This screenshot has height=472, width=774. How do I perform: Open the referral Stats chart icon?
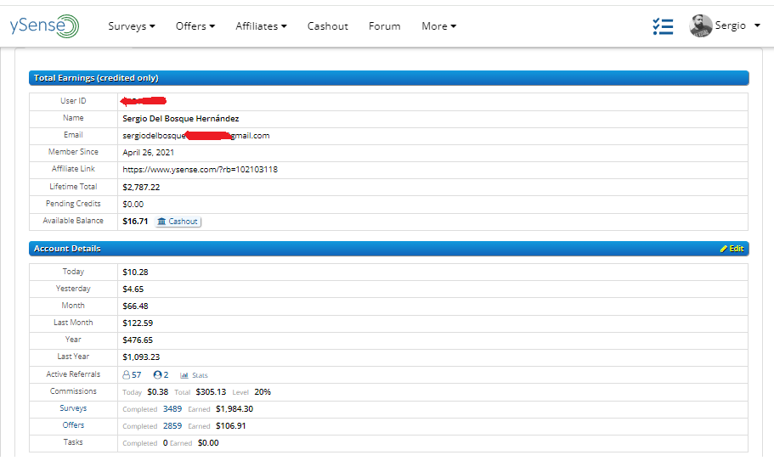[184, 374]
